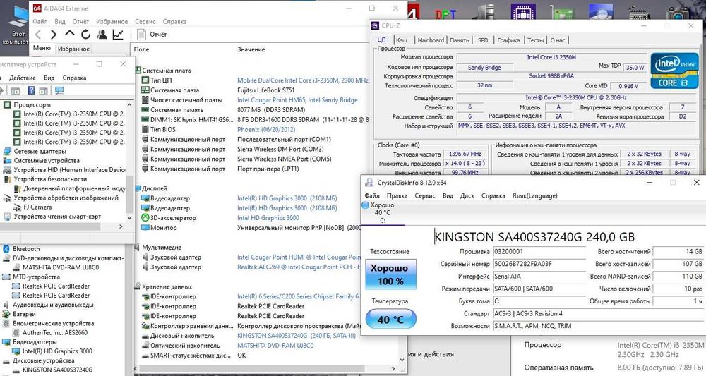Click the Device Manager monitor scan toolbar icon
Viewport: 706px width, 376px height.
59,90
